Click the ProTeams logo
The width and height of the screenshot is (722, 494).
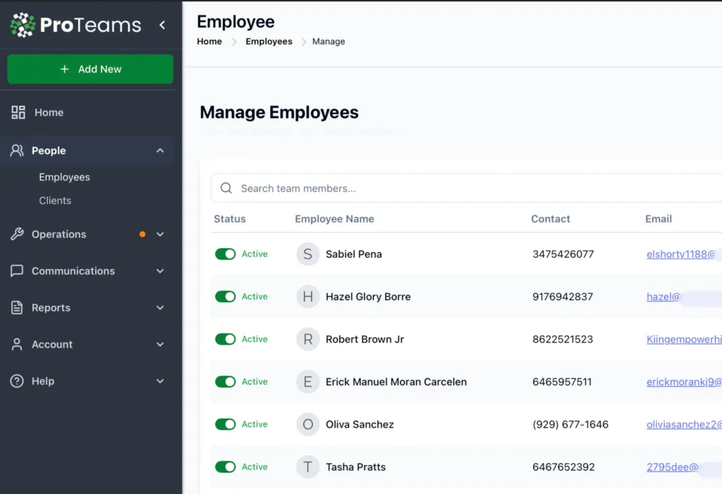tap(74, 25)
